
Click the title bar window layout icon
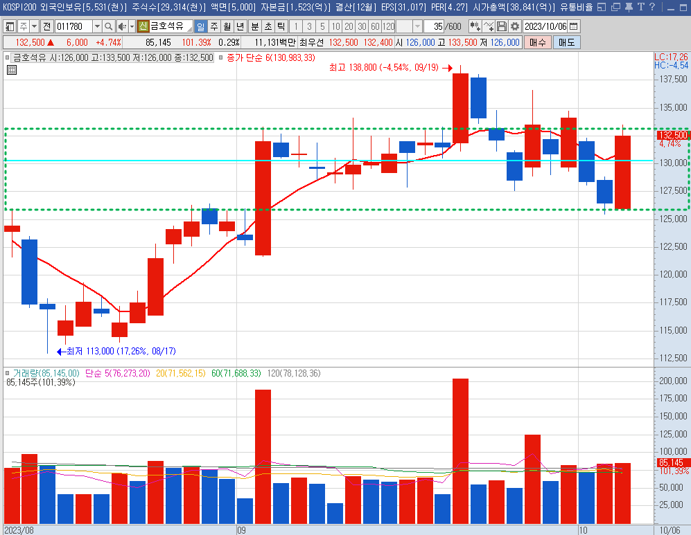click(601, 7)
